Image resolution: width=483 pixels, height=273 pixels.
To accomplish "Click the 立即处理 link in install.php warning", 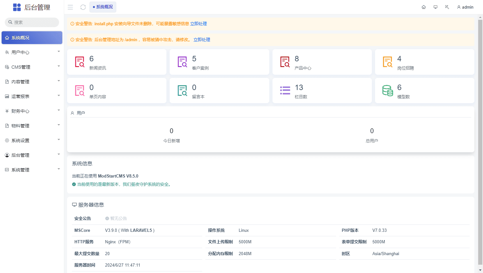I will click(x=199, y=23).
